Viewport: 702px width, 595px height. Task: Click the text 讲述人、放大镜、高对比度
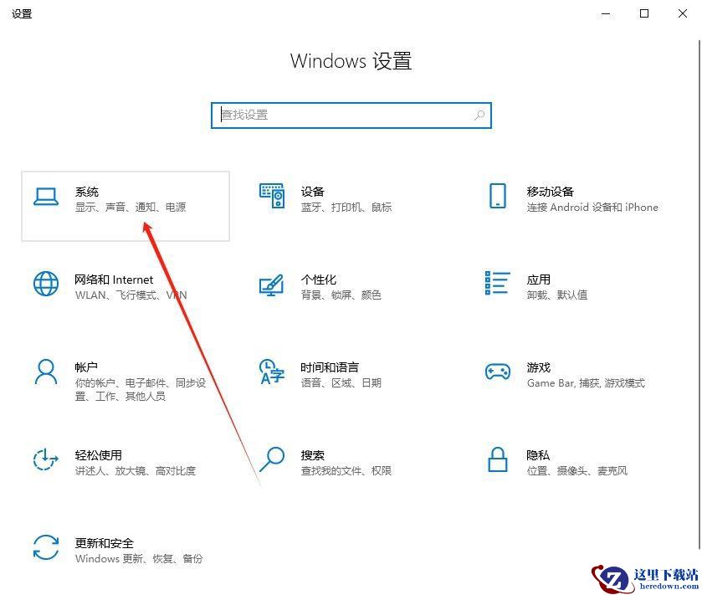(136, 470)
